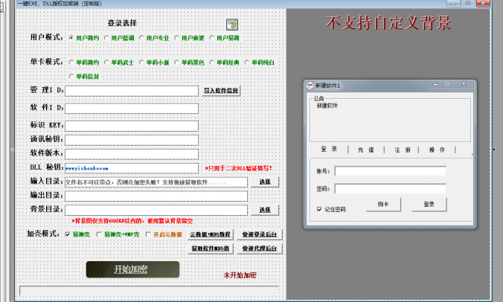The width and height of the screenshot is (503, 302).
Task: Click the 背景目录 path field
Action: [156, 211]
